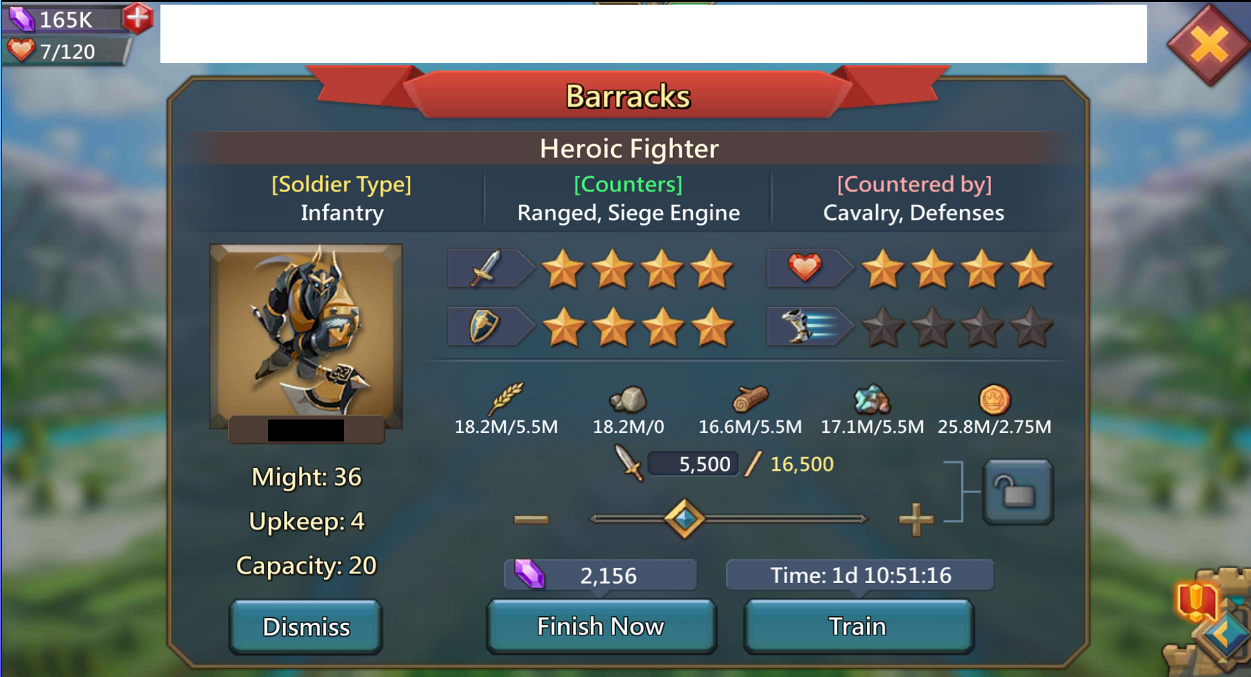The width and height of the screenshot is (1251, 677).
Task: Toggle the troop count lock icon
Action: point(1018,492)
